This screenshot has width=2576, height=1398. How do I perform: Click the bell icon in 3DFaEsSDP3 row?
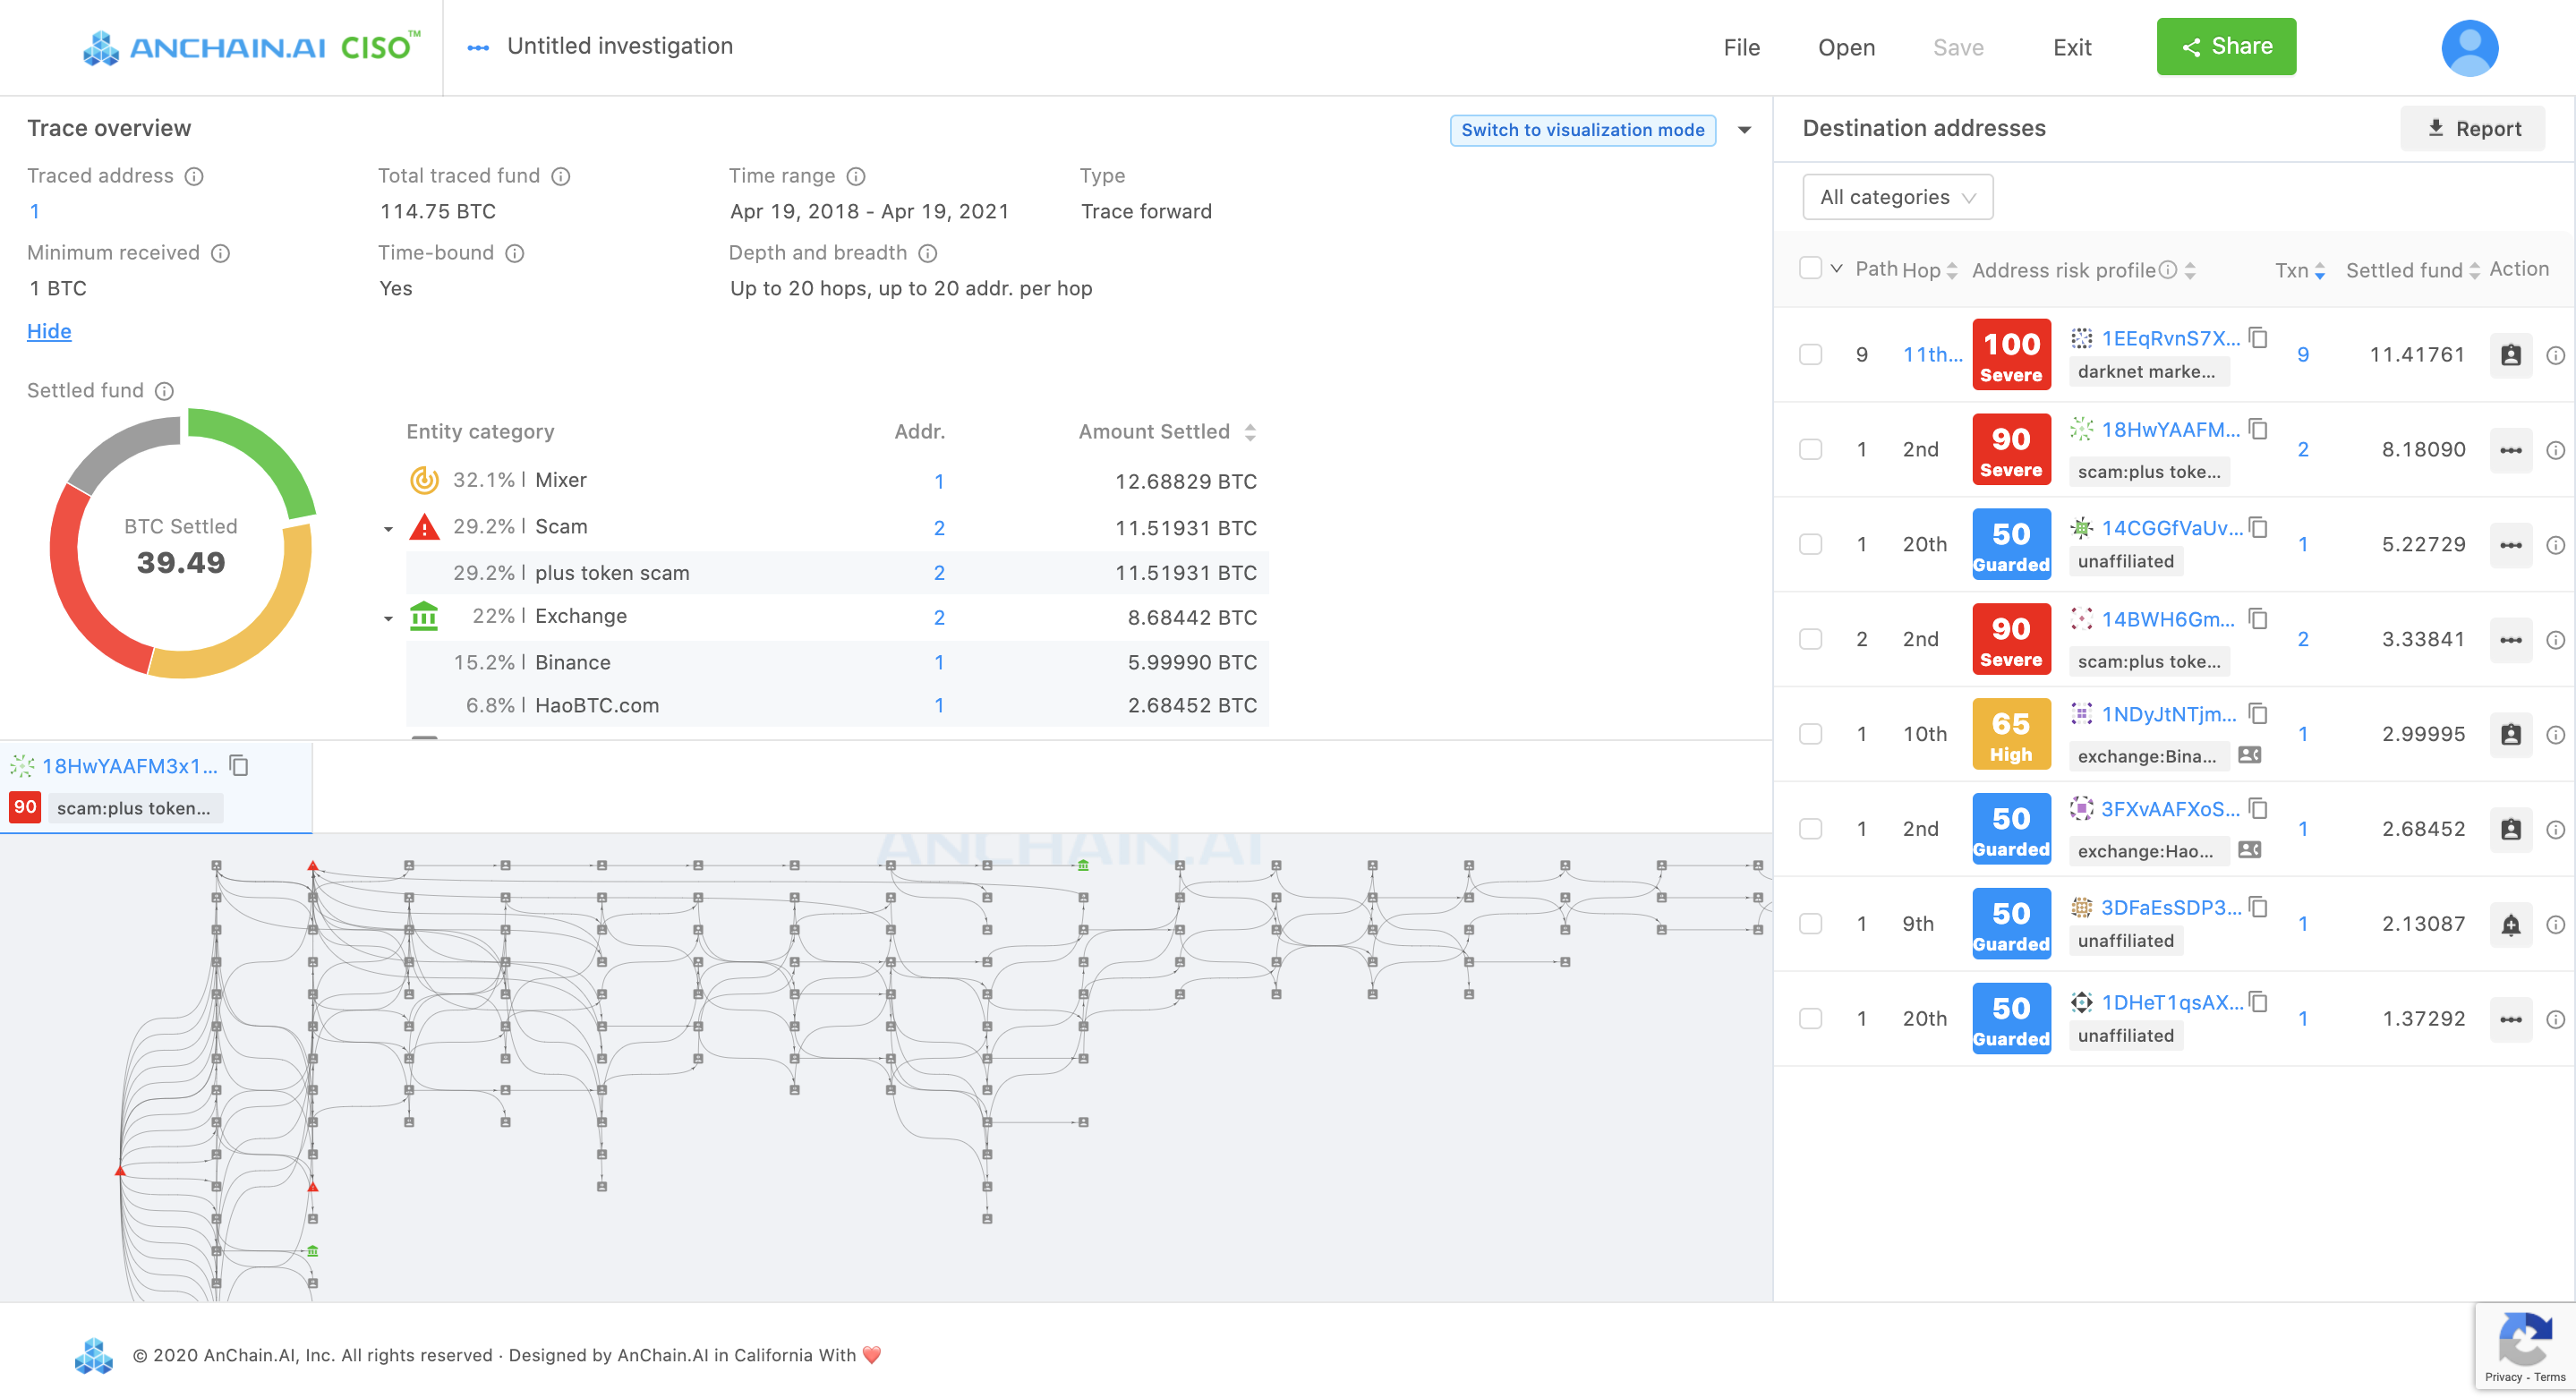coord(2510,924)
